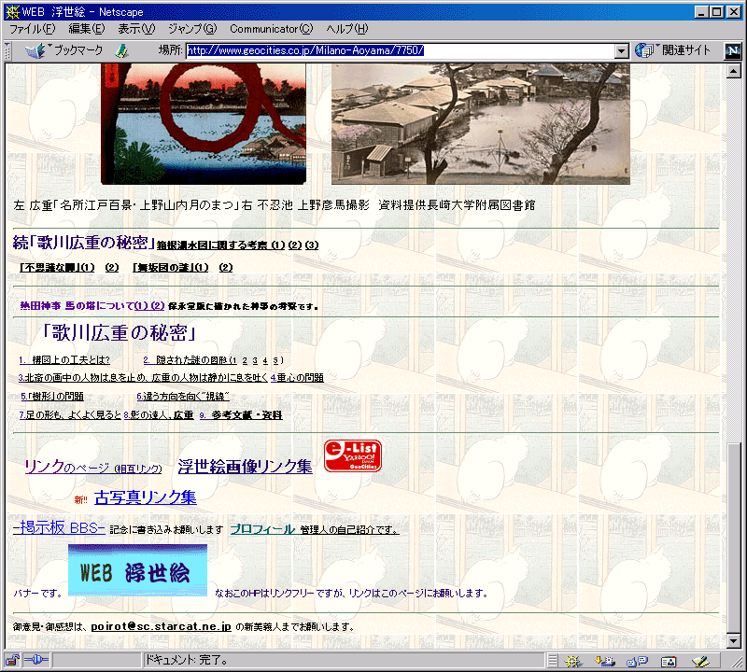Open the Communicator(C) menu
The height and width of the screenshot is (672, 747).
pyautogui.click(x=272, y=29)
